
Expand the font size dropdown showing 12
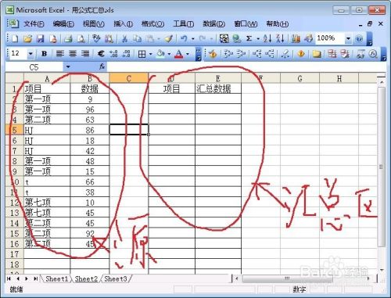pos(30,54)
